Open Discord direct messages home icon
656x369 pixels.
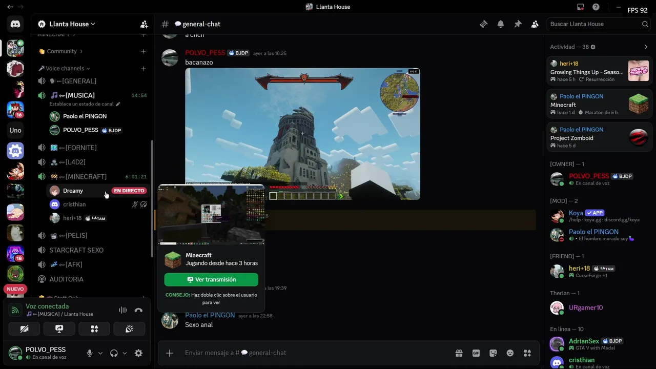pos(15,24)
